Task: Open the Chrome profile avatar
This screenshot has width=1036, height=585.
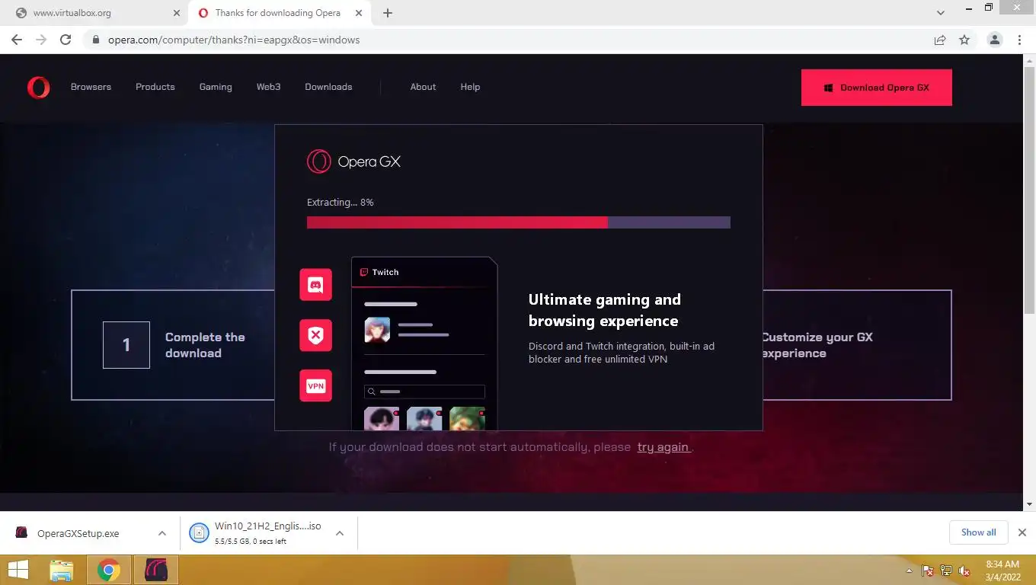Action: [x=994, y=40]
